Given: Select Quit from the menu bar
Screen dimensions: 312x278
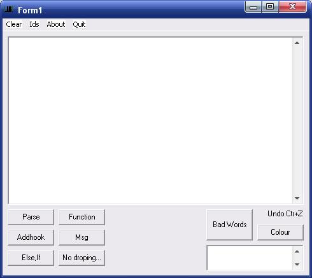Looking at the screenshot, I should pyautogui.click(x=79, y=24).
